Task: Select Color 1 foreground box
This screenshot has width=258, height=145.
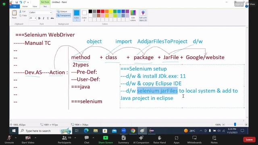Action: pos(77,16)
